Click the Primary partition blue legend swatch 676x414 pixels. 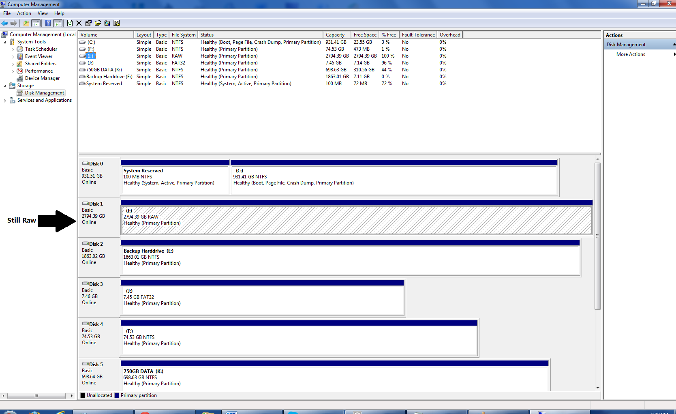point(117,395)
